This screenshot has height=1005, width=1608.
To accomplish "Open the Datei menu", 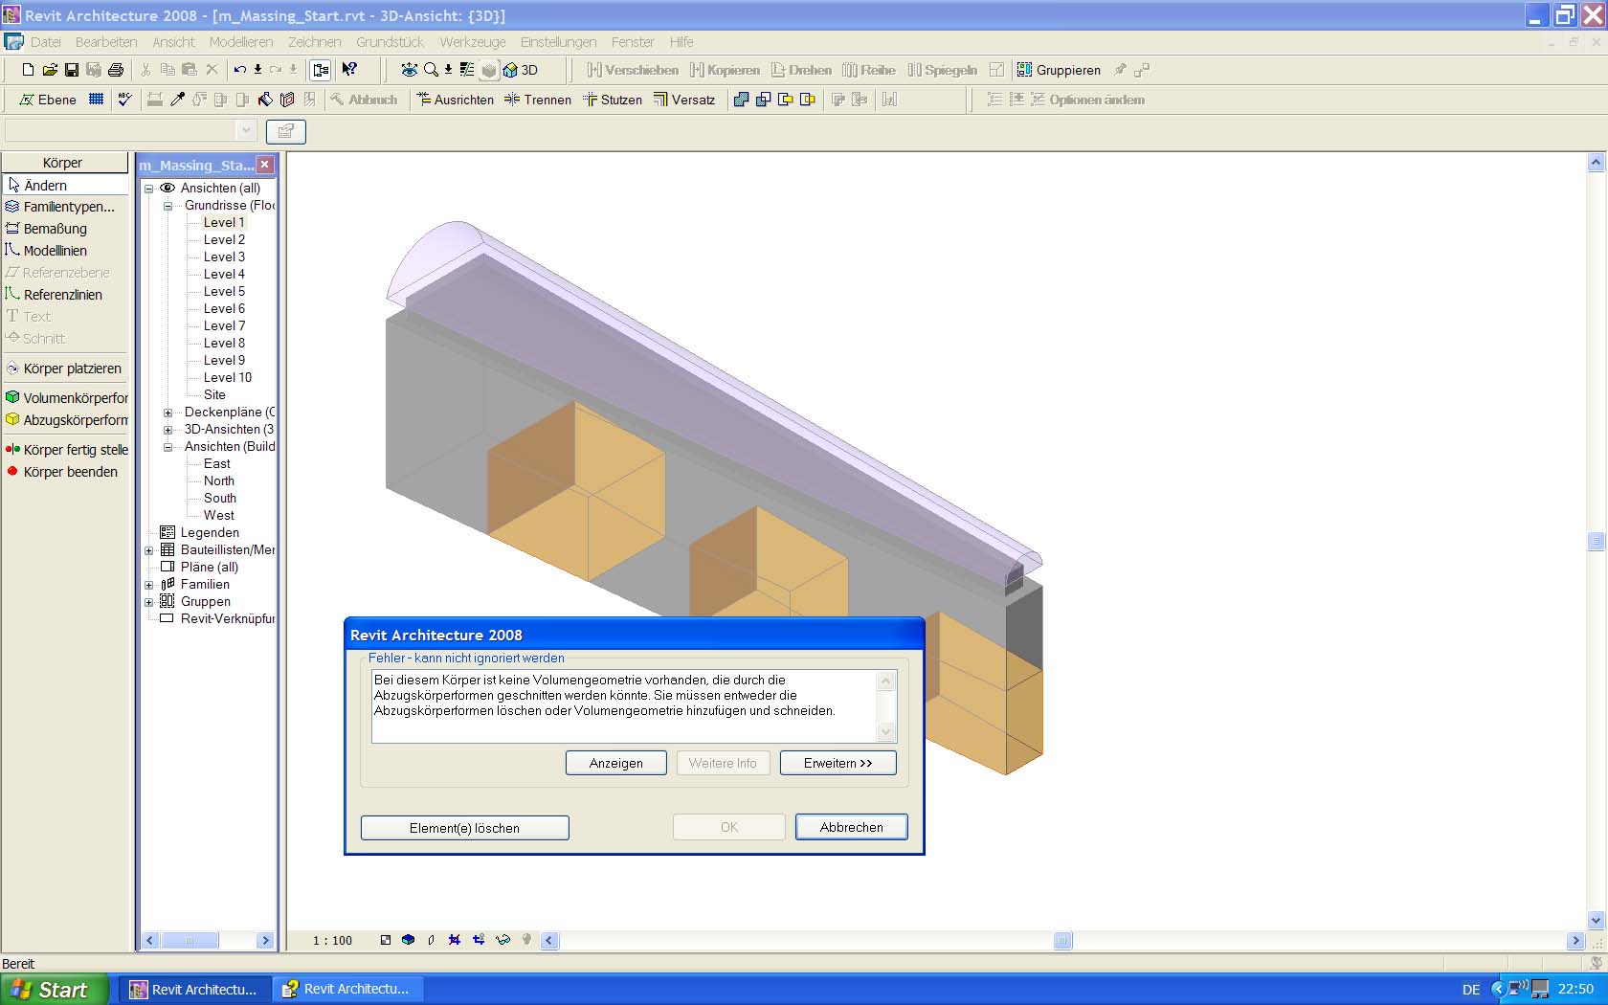I will coord(45,42).
